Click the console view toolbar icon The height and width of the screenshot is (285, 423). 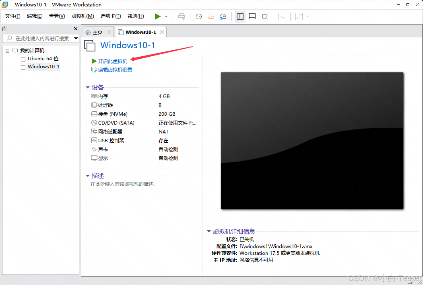coord(282,16)
